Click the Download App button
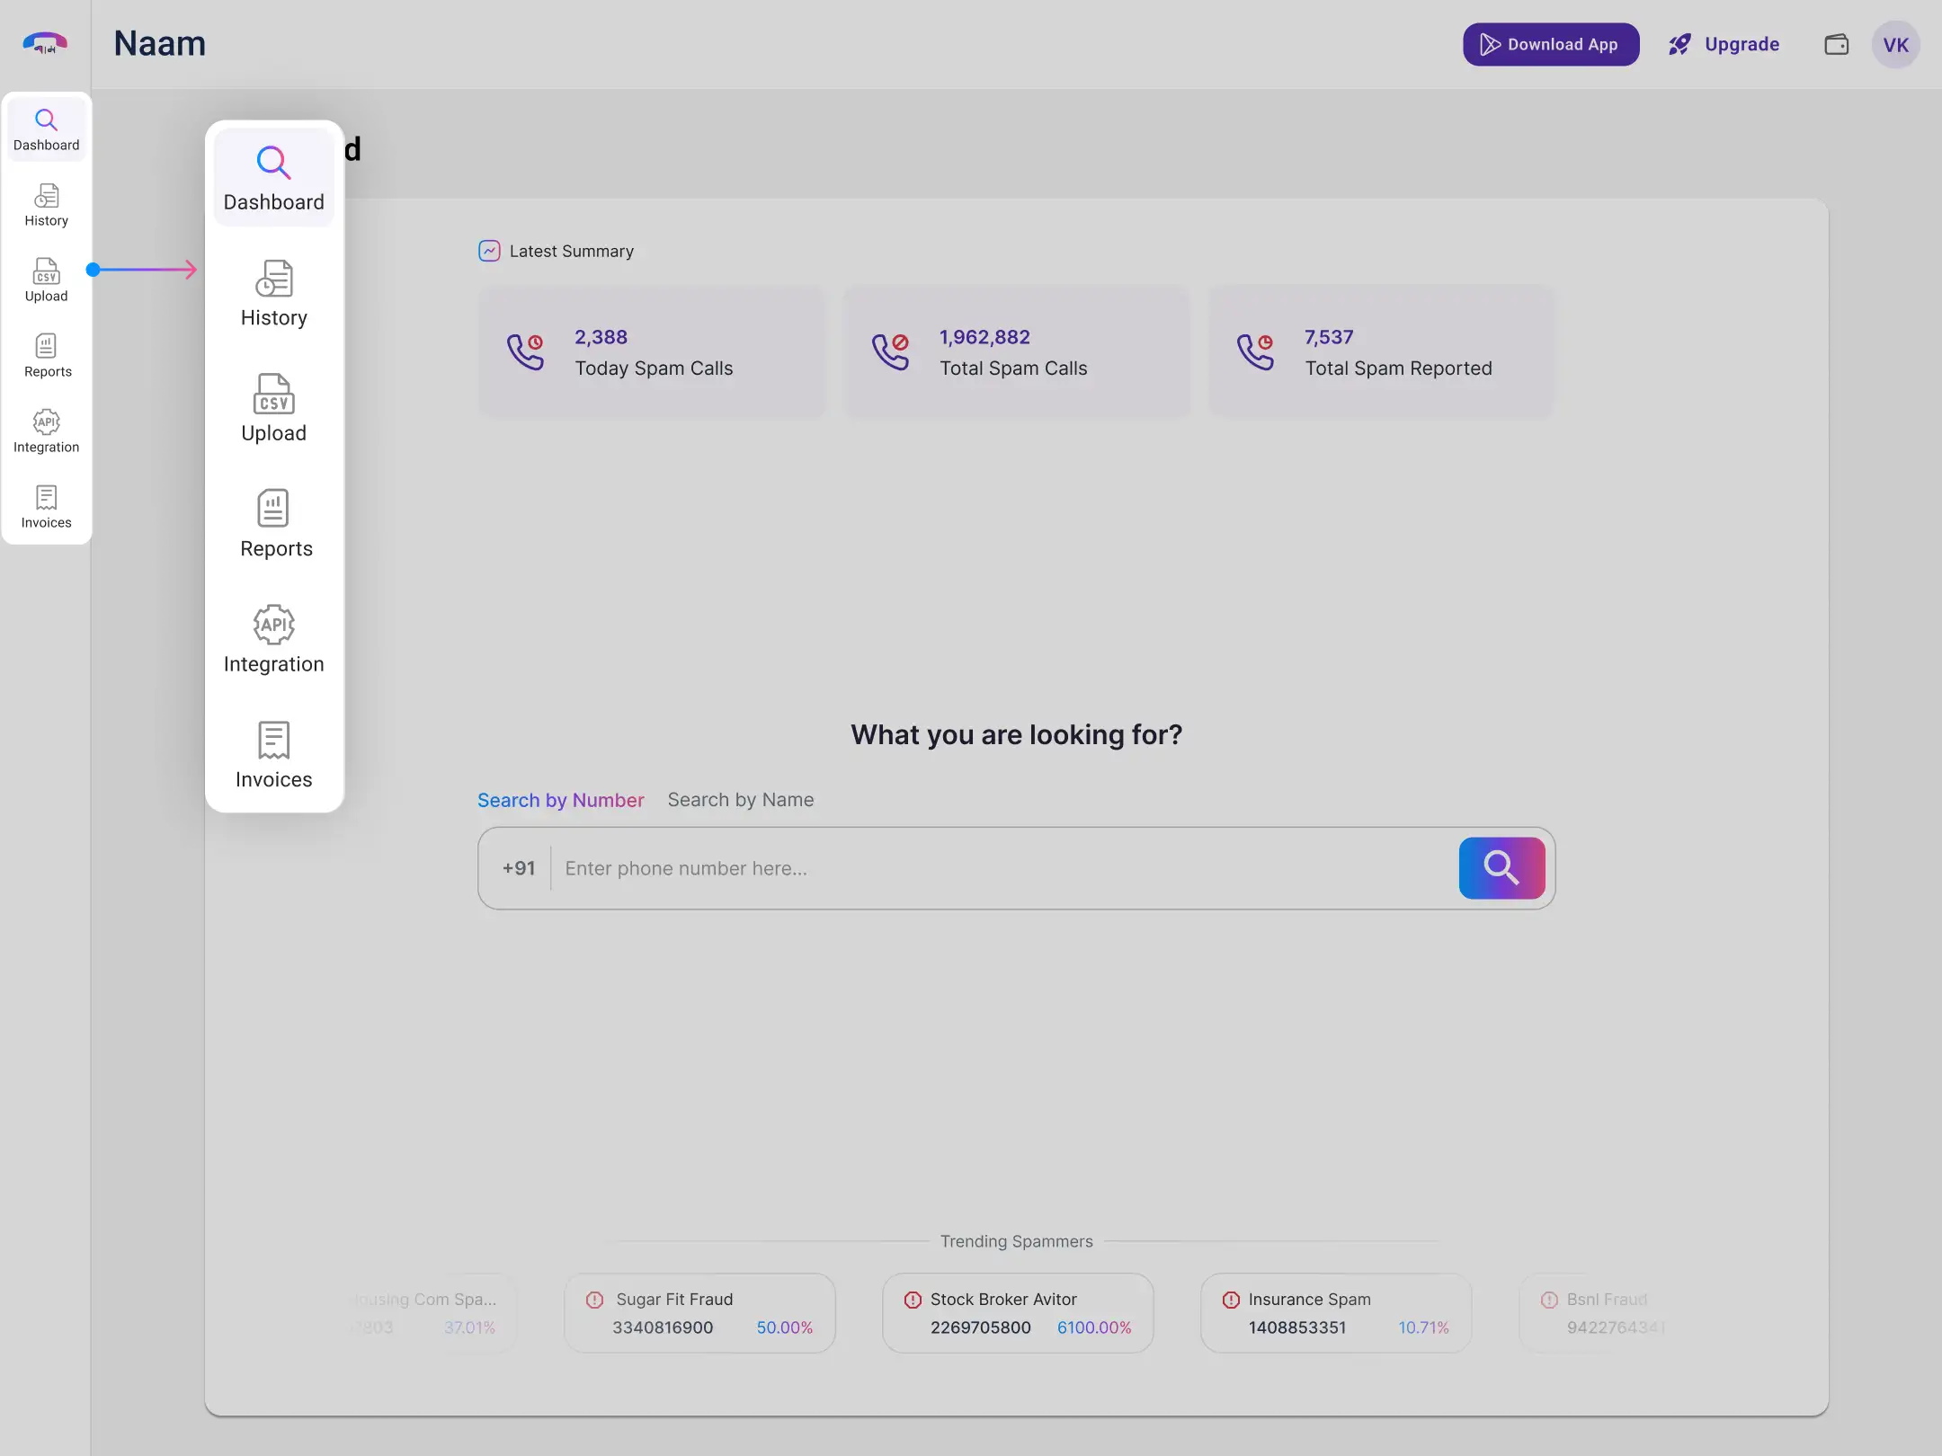The width and height of the screenshot is (1942, 1456). pos(1550,44)
